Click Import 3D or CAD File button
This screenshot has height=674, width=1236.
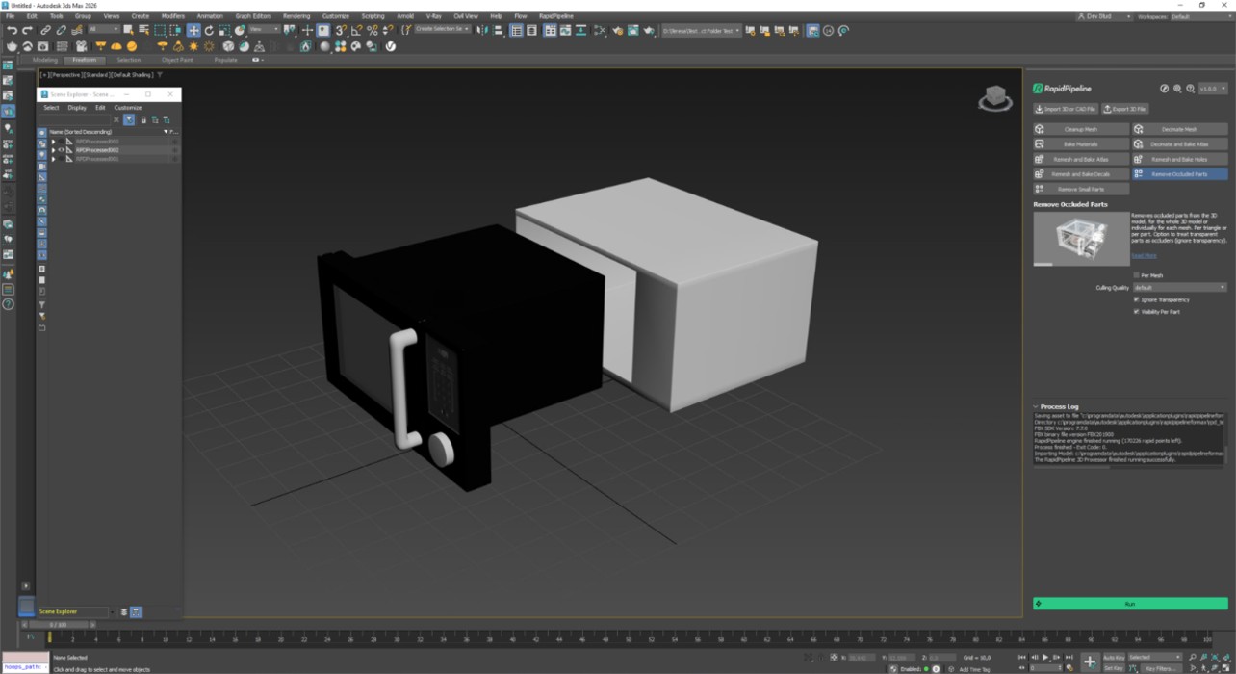click(x=1066, y=109)
